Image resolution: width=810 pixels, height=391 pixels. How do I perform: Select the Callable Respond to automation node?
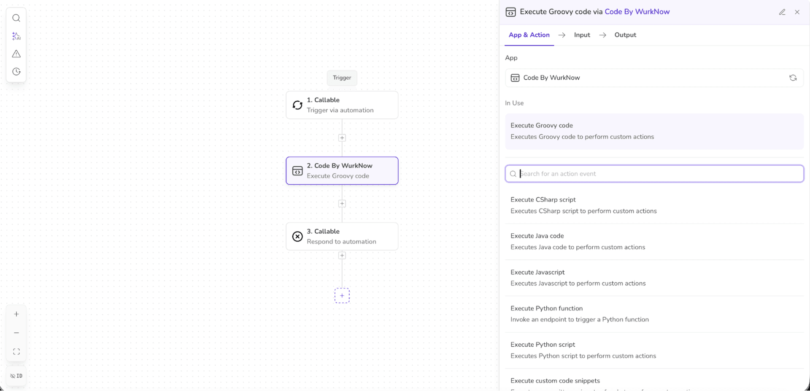342,236
